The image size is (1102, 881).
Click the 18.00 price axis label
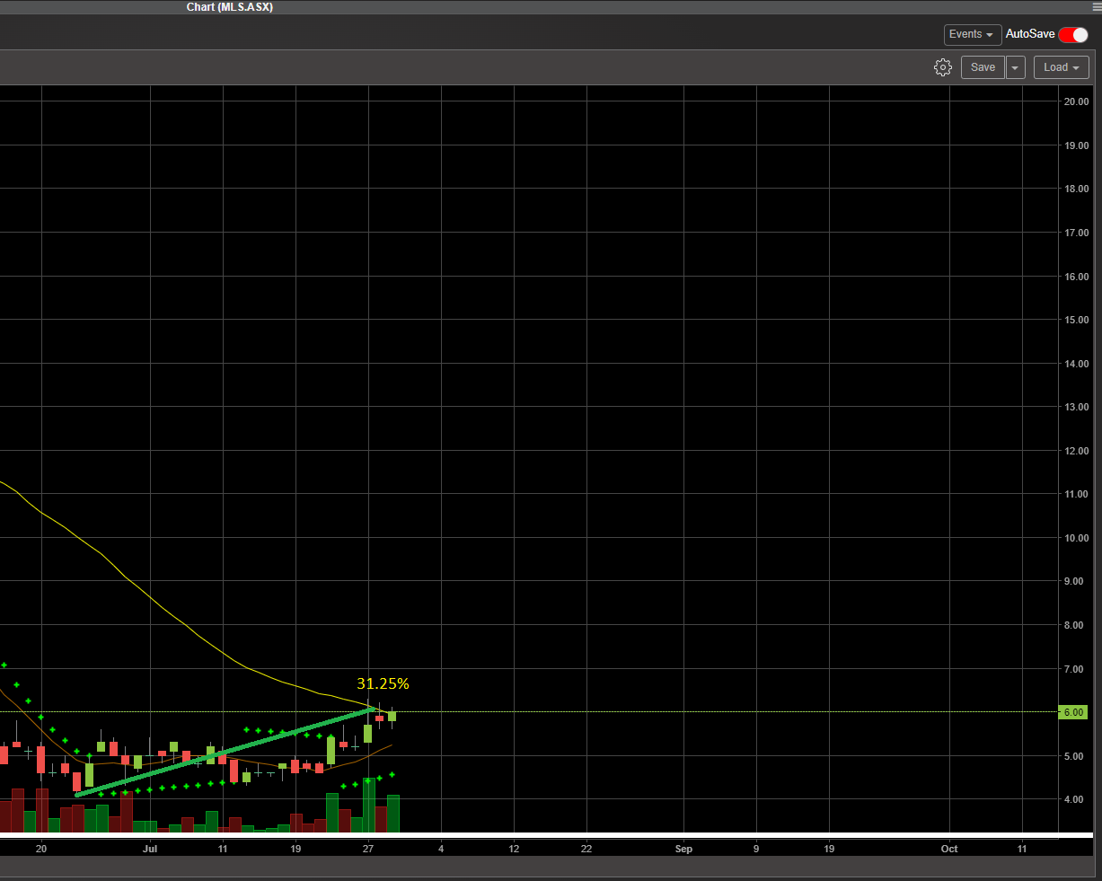click(x=1076, y=189)
